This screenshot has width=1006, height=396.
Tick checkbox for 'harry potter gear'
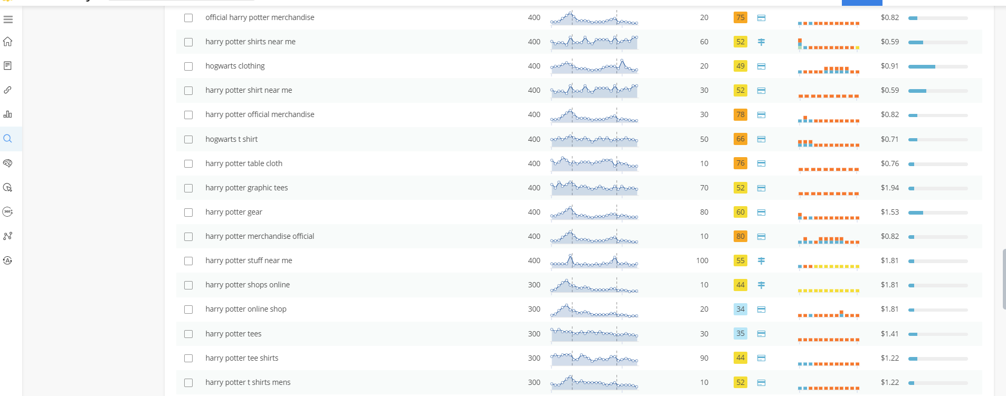pos(188,213)
